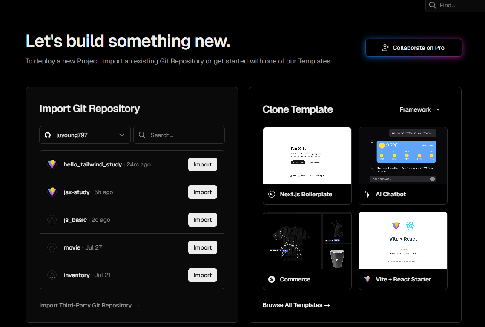485x327 pixels.
Task: Select the js_basic repository name
Action: [x=75, y=220]
